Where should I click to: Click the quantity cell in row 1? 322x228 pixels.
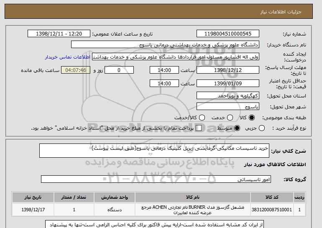click(74, 210)
